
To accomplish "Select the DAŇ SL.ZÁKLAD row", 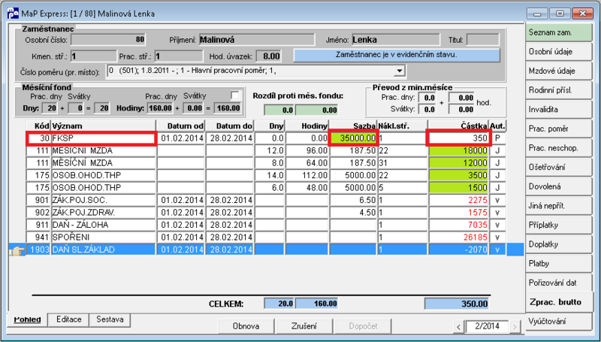I will tap(266, 250).
